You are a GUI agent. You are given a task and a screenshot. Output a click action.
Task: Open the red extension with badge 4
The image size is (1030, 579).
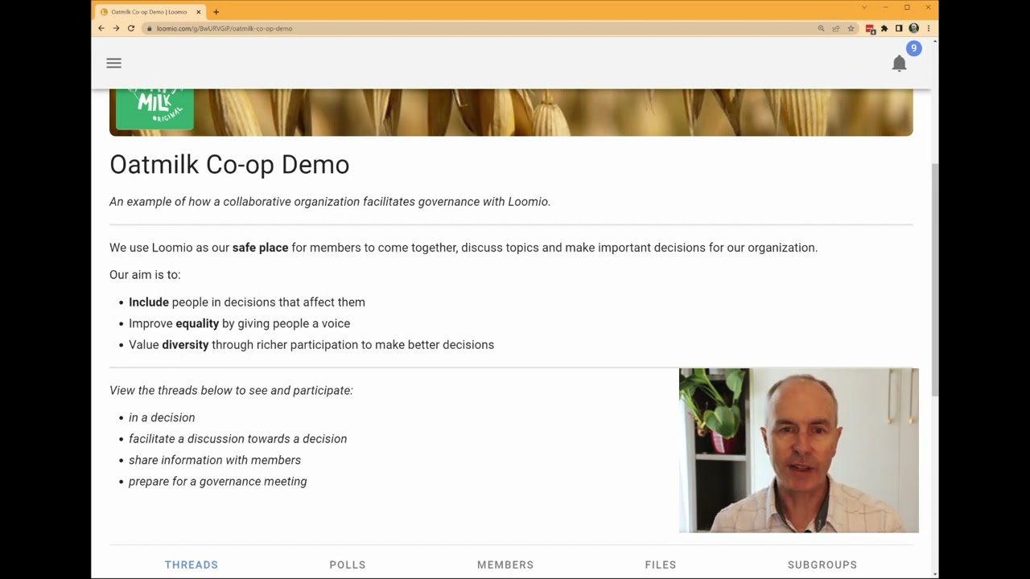870,28
